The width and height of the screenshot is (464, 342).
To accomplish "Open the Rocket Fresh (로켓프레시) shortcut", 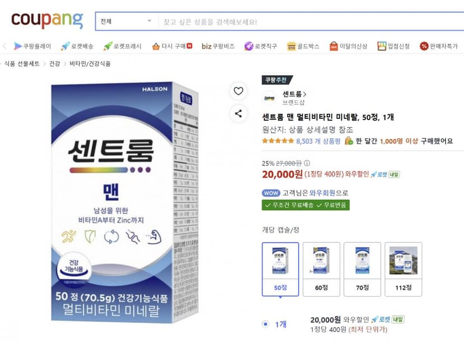I will [x=122, y=46].
